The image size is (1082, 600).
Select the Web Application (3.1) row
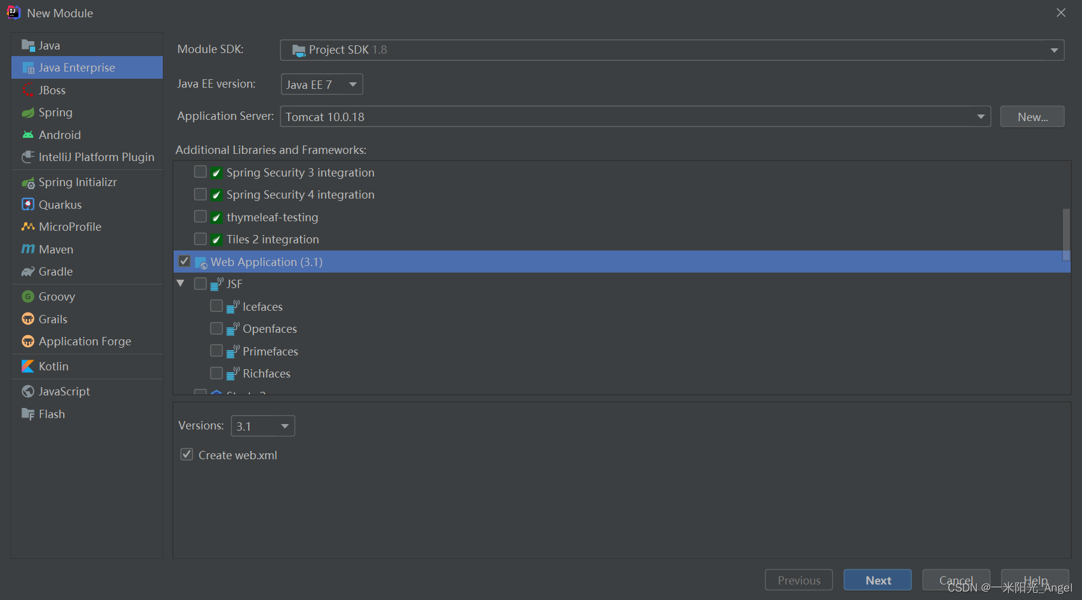pyautogui.click(x=622, y=262)
